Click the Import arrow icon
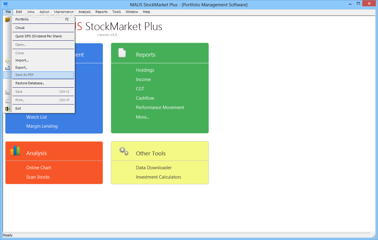 [8, 61]
